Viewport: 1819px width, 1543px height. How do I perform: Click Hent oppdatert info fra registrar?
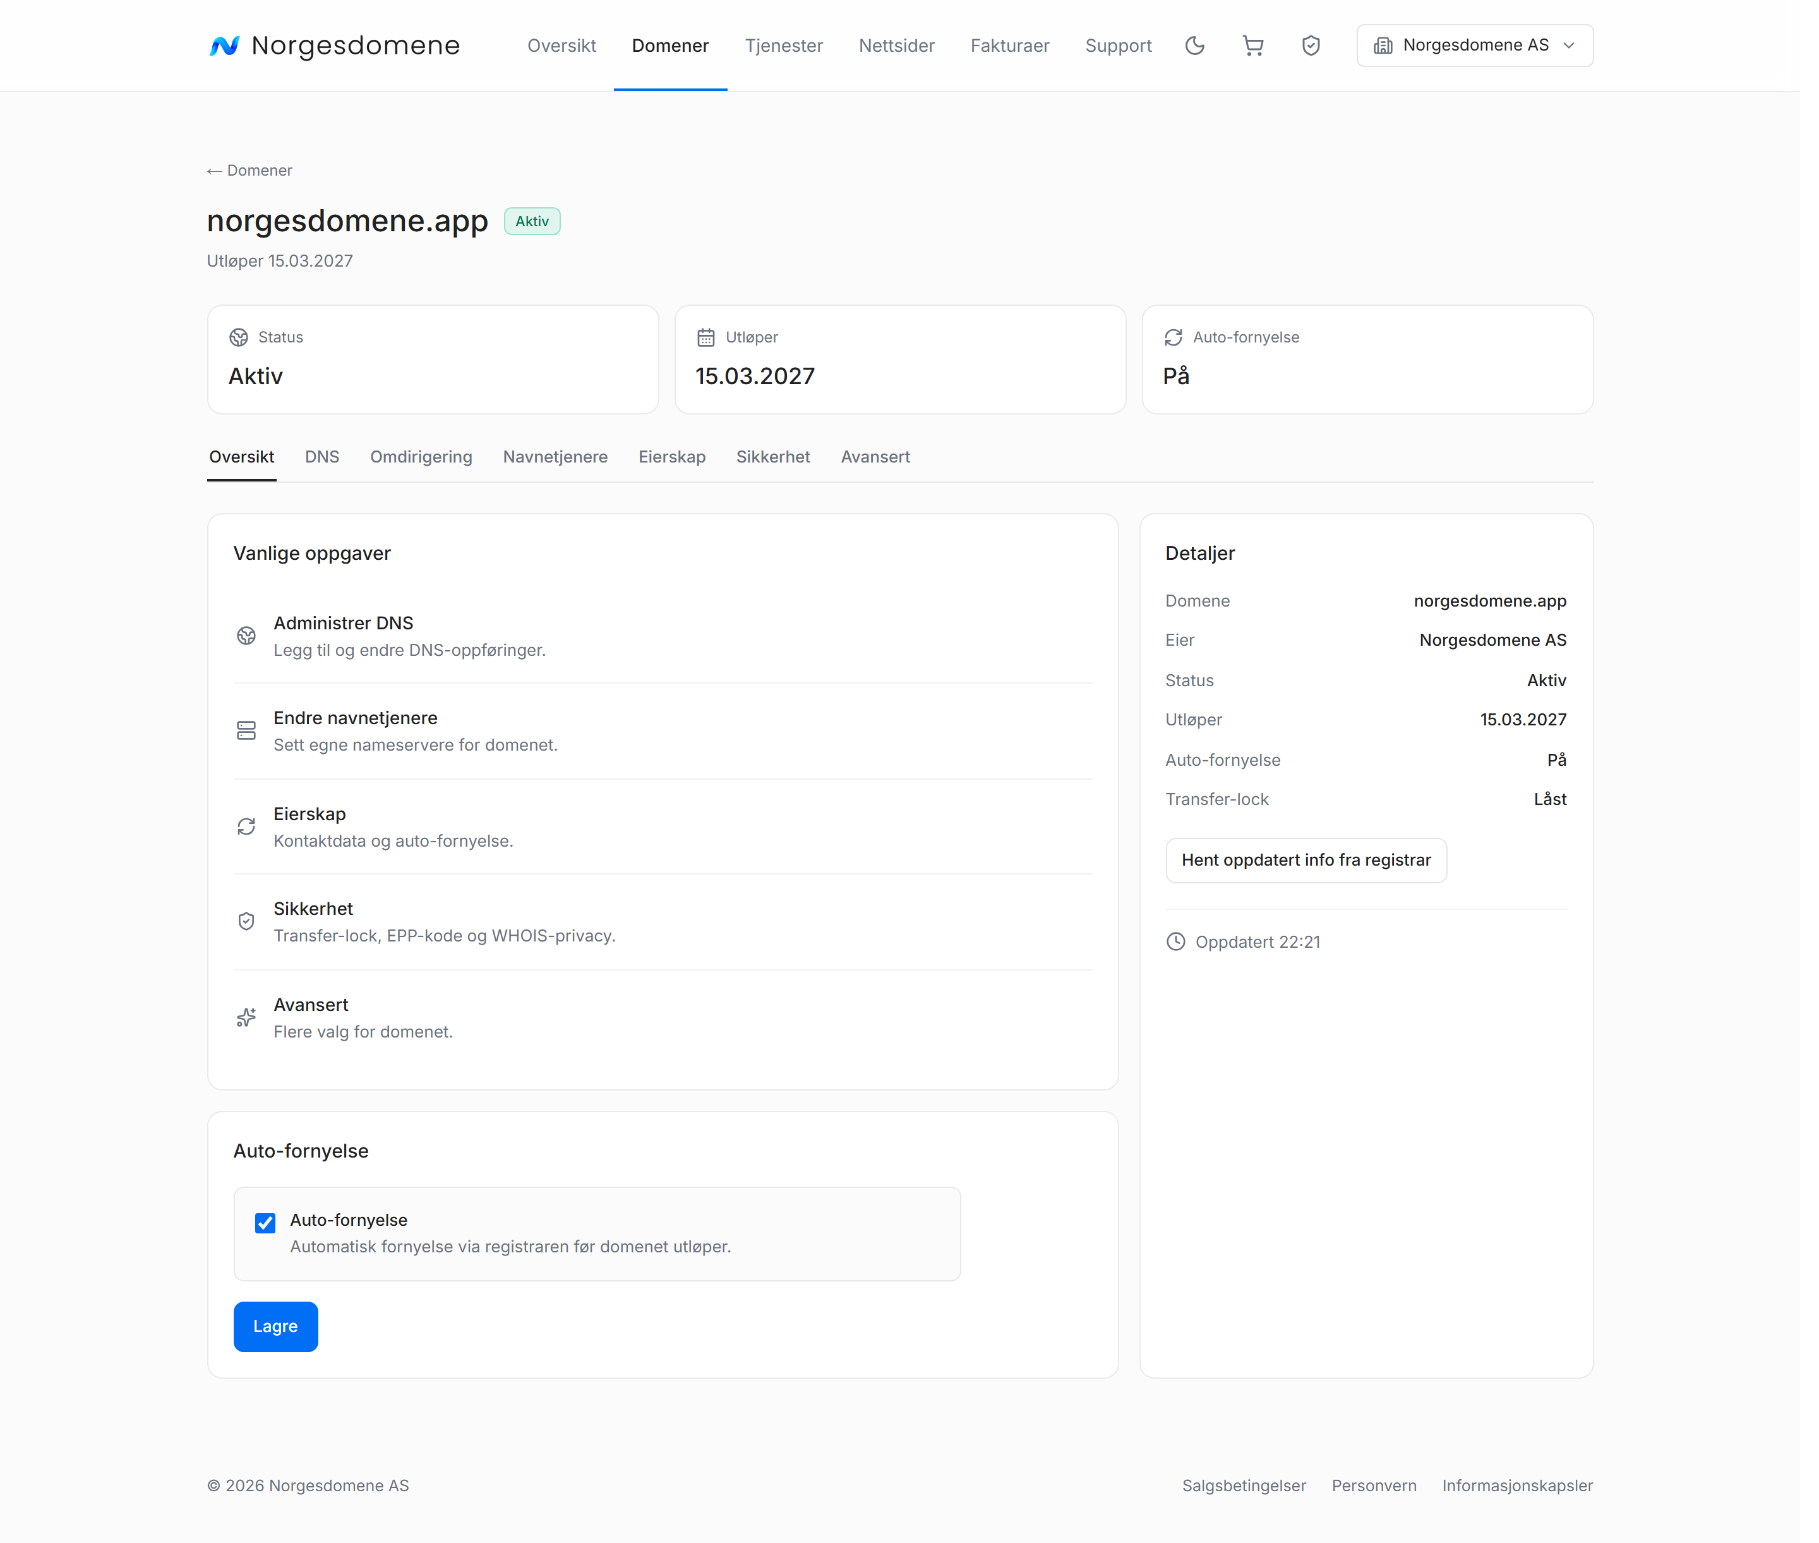(x=1306, y=861)
